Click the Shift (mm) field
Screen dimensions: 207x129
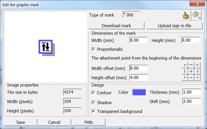(191, 101)
